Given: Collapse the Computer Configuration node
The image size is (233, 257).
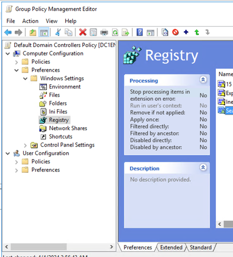Looking at the screenshot, I should click(8, 54).
